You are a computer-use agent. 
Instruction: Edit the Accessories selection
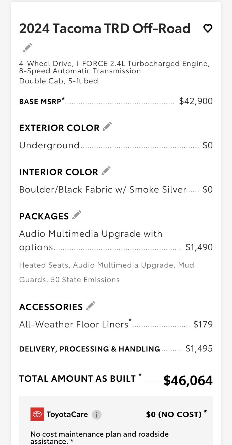[91, 306]
